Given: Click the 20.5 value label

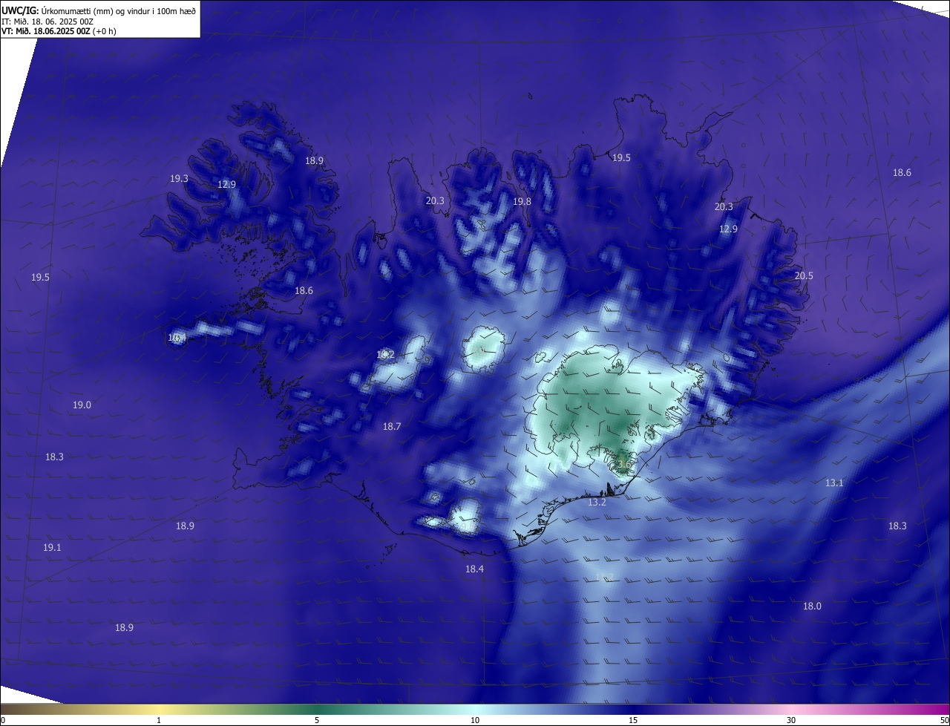Looking at the screenshot, I should point(804,276).
